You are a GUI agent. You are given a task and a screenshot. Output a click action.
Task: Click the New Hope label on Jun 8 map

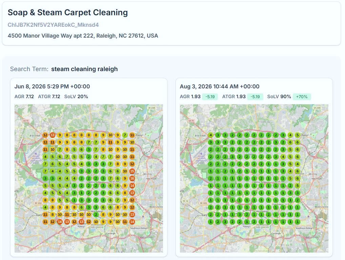[x=151, y=178]
